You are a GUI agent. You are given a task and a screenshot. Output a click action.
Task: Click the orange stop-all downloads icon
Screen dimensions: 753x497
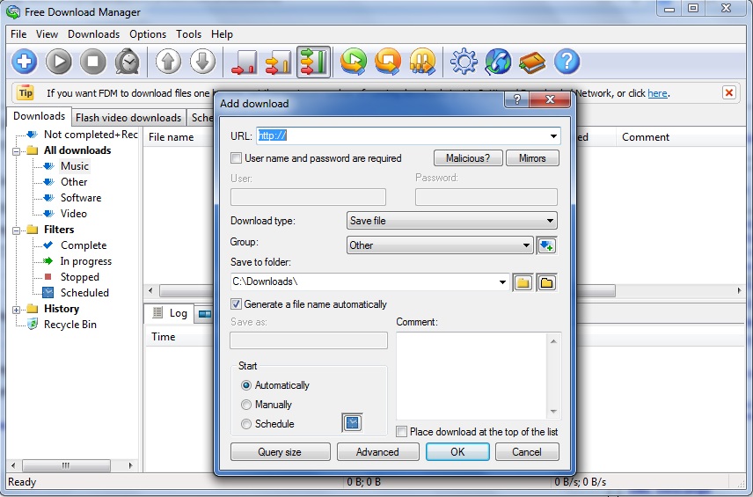(388, 62)
